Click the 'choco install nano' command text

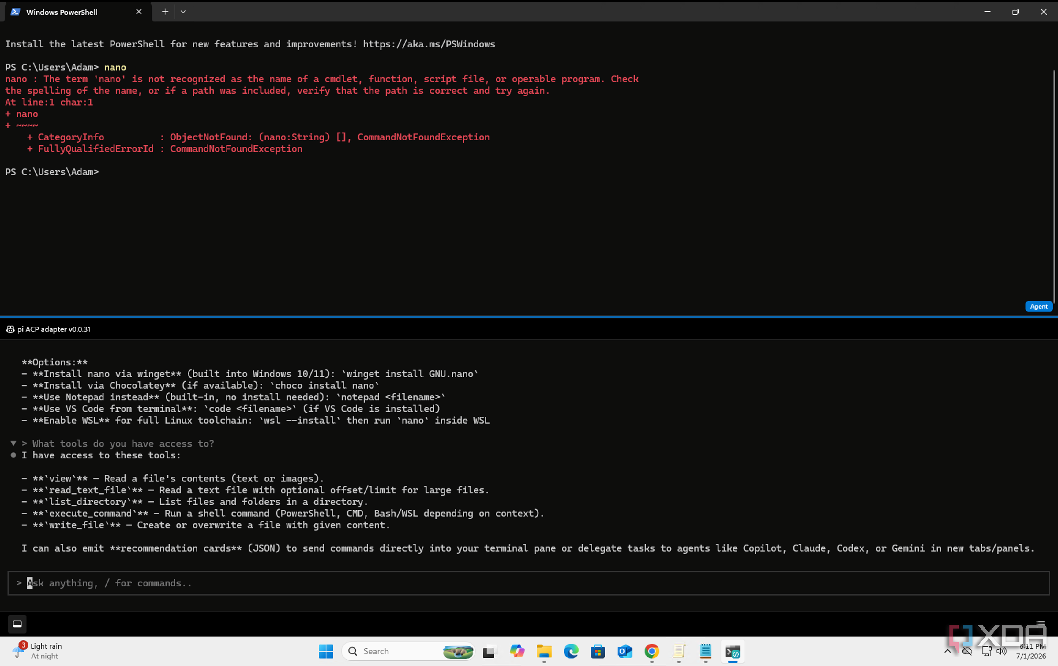click(324, 385)
